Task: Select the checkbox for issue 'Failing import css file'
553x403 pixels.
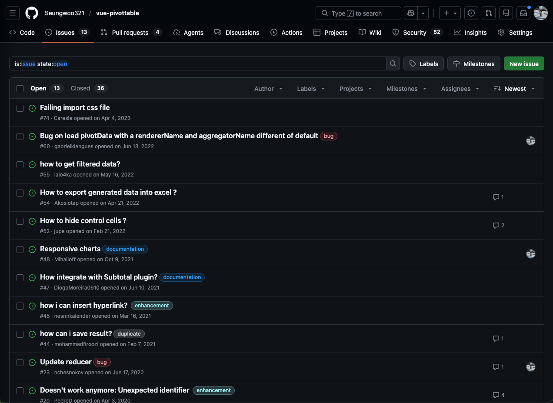Action: (x=20, y=108)
